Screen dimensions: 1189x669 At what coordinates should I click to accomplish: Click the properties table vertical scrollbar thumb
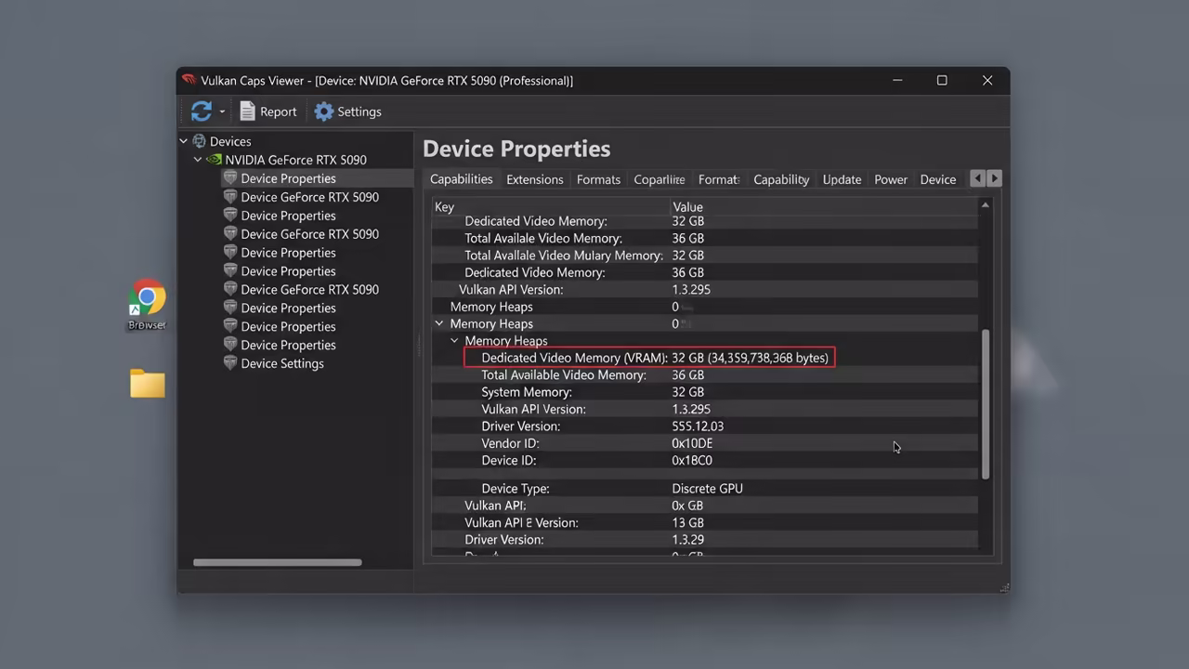point(985,404)
